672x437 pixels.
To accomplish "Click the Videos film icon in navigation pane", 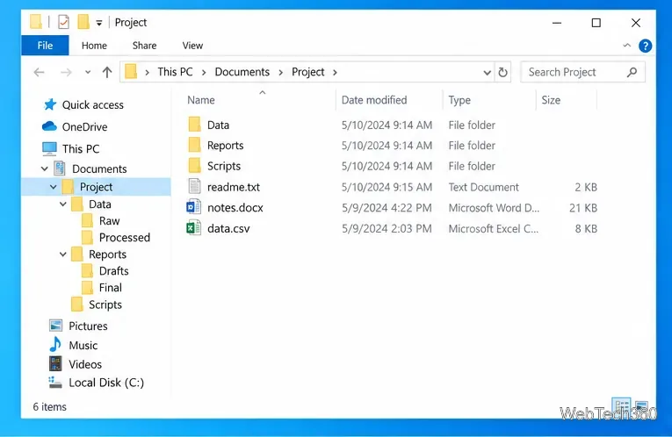I will point(55,364).
